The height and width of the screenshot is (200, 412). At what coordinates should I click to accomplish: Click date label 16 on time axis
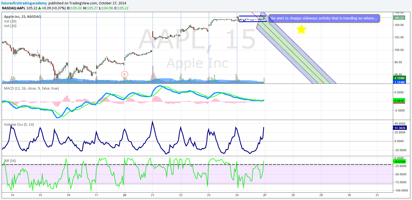(68, 195)
